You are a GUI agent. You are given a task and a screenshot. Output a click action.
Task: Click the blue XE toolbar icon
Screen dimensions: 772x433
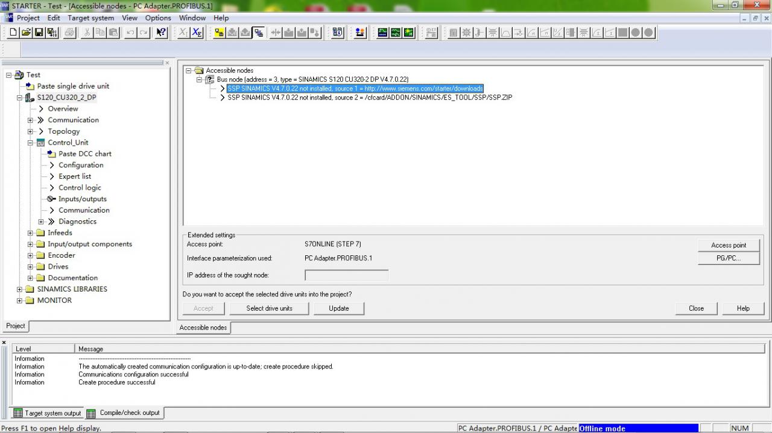[x=197, y=33]
